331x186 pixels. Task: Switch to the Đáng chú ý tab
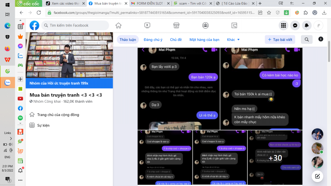click(x=153, y=40)
